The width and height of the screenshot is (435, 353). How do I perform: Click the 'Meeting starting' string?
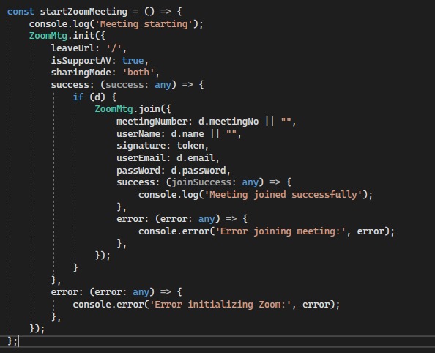(144, 24)
